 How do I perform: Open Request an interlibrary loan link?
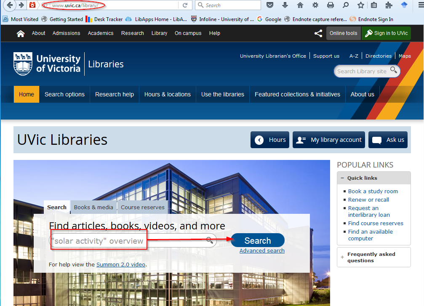pyautogui.click(x=369, y=211)
